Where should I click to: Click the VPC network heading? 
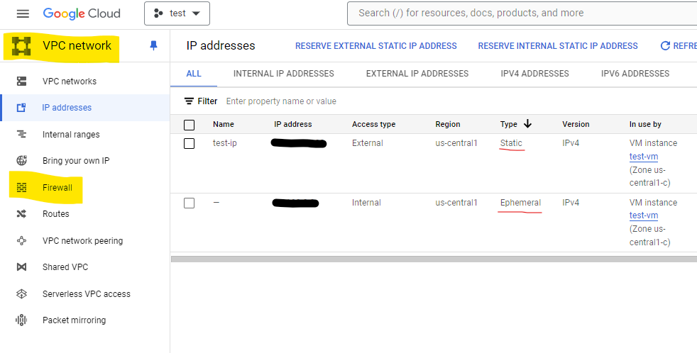tap(77, 46)
